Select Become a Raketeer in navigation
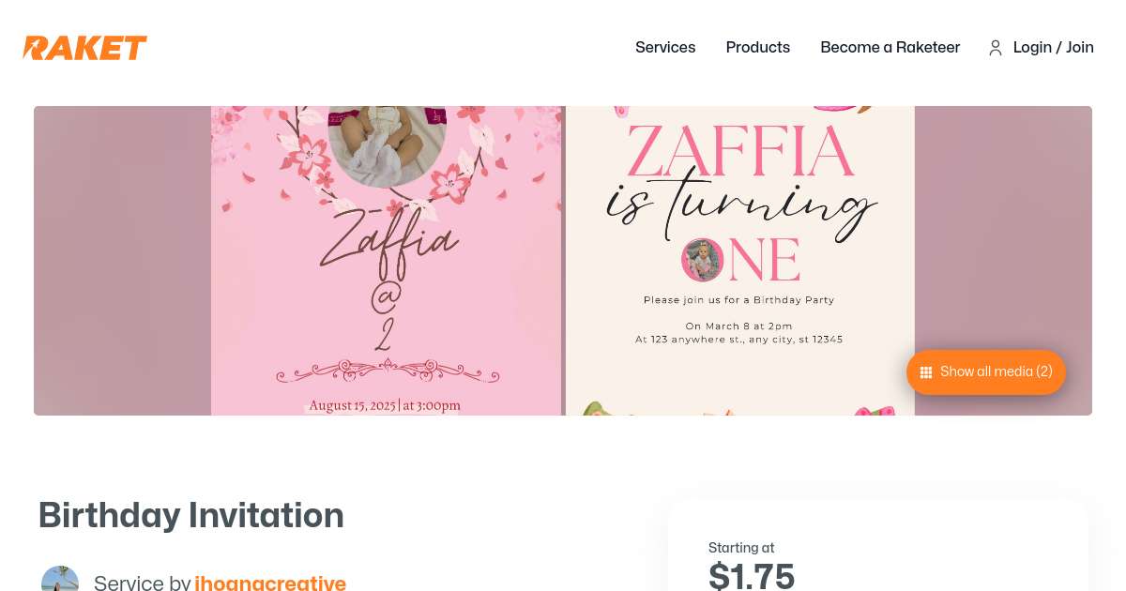 (x=890, y=48)
